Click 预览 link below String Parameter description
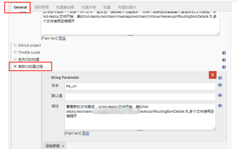 tap(85, 133)
